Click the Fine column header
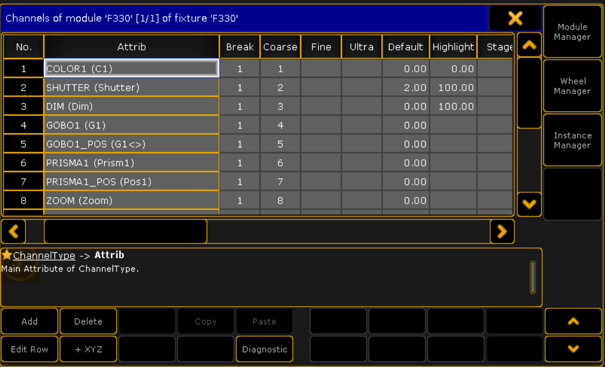The width and height of the screenshot is (605, 367). pyautogui.click(x=321, y=47)
